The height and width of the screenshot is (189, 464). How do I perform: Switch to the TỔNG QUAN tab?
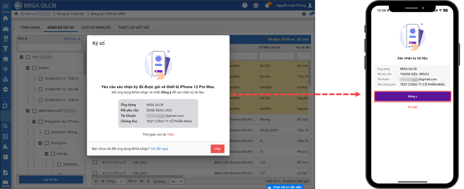tap(30, 27)
